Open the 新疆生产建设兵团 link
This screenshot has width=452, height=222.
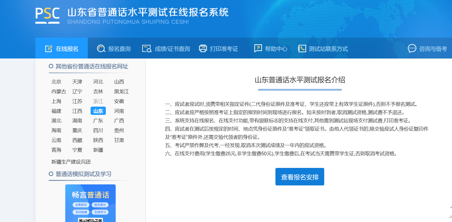click(x=71, y=162)
